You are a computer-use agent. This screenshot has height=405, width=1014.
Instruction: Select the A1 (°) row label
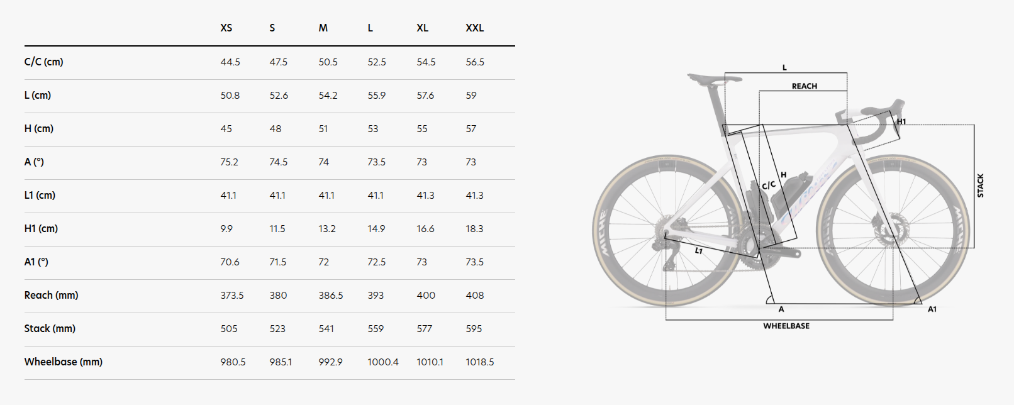tap(36, 262)
